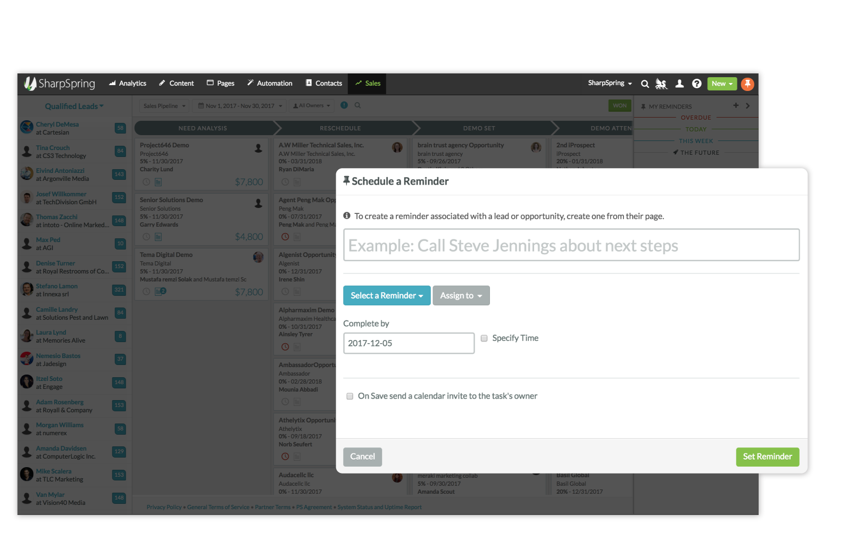Click the orange pin reminders icon
This screenshot has width=848, height=548.
(747, 84)
